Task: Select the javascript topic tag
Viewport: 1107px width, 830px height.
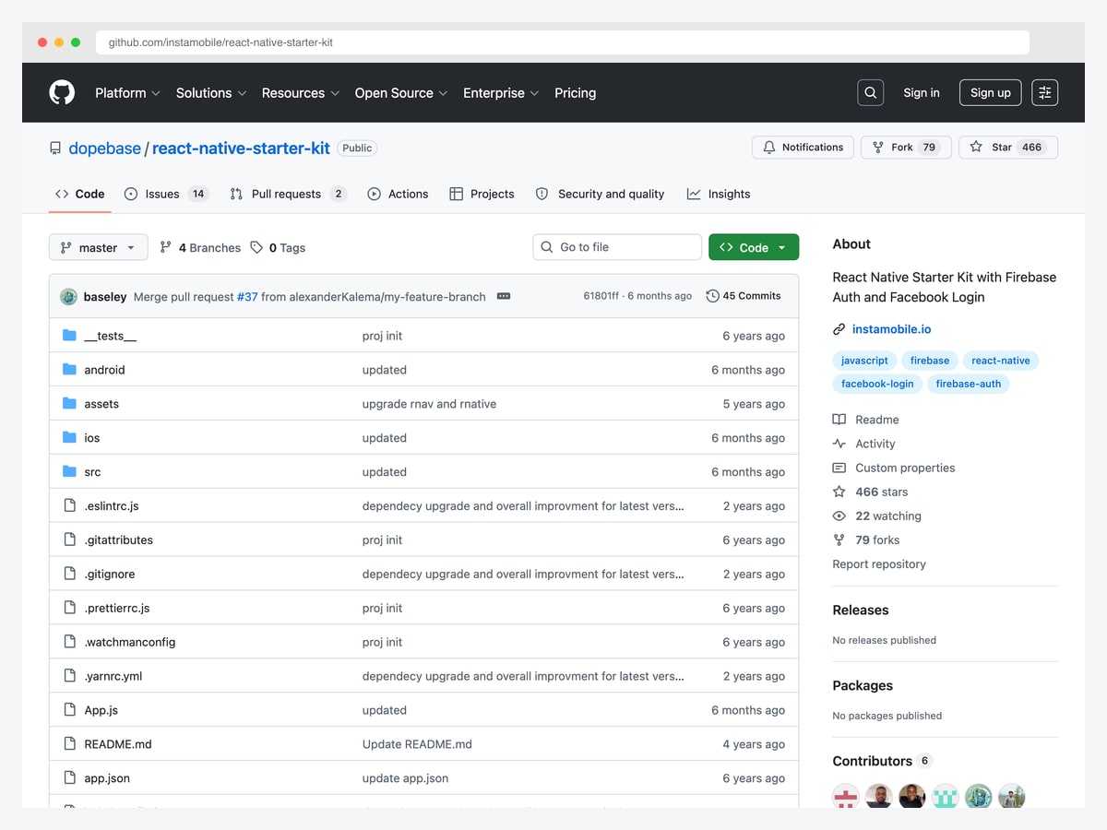Action: tap(864, 361)
